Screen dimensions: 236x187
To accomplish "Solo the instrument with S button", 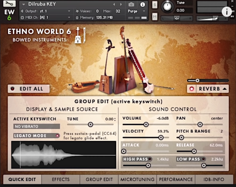I will click(155, 5).
